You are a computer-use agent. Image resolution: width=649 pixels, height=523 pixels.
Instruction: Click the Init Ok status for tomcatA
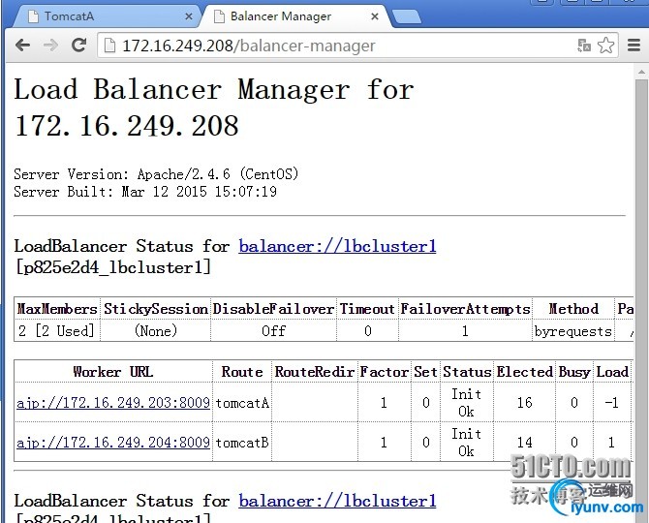click(467, 403)
